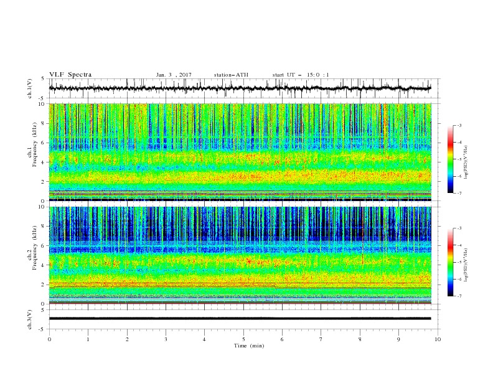This screenshot has height=381, width=493.
Task: Click the "8" frequency tick of ch.1 spectrogram
Action: (x=44, y=123)
